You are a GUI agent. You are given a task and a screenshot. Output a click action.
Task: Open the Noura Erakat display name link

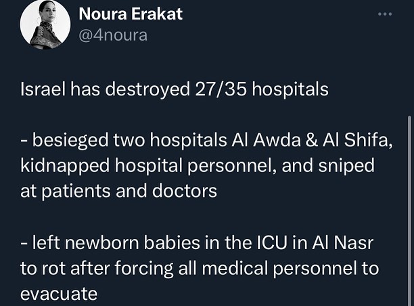[x=131, y=14]
